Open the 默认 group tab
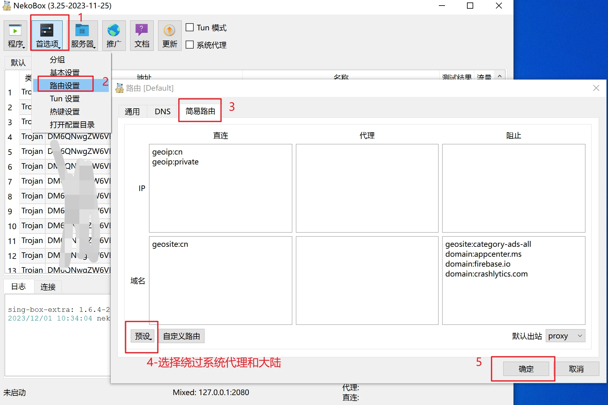 (x=18, y=63)
